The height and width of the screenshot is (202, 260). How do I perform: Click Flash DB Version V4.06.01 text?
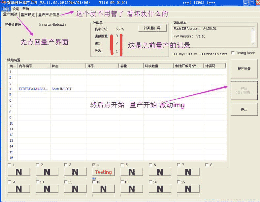tap(195, 29)
